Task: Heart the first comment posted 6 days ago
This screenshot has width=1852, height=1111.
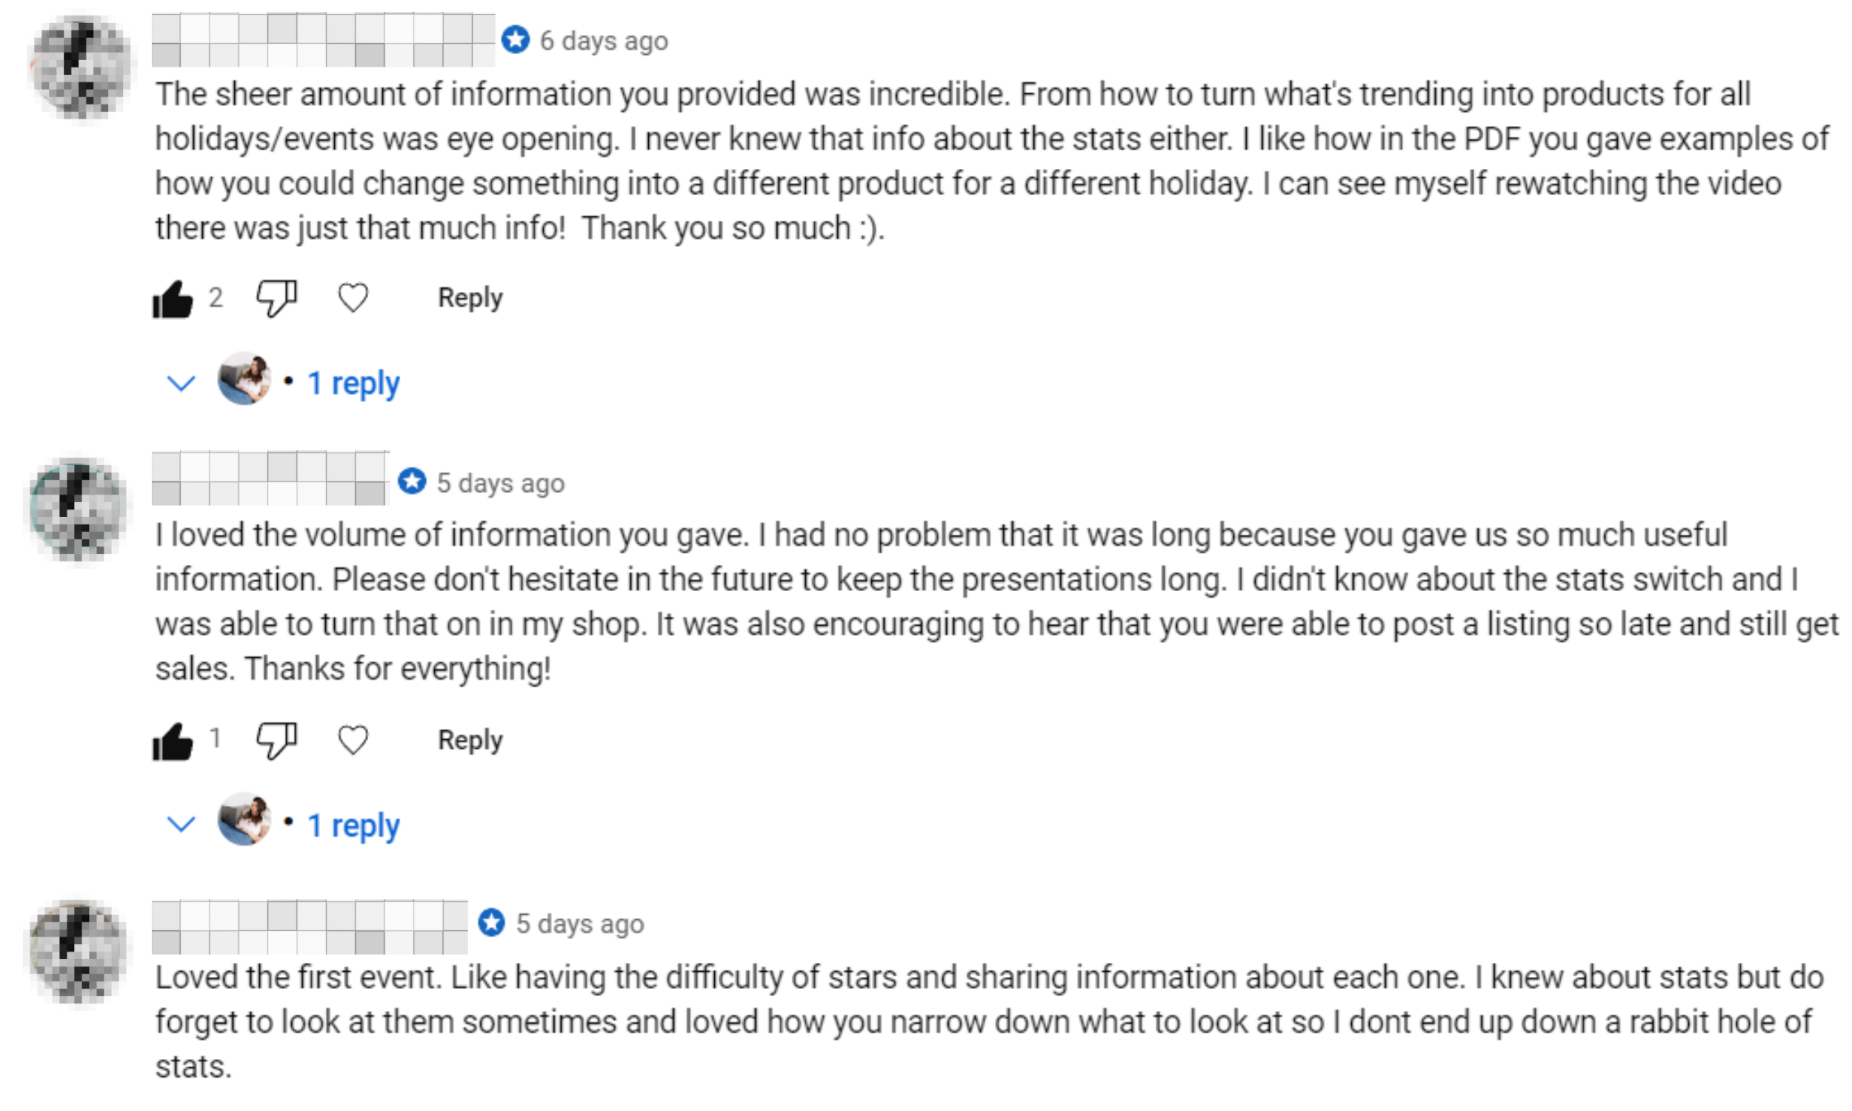Action: 353,298
